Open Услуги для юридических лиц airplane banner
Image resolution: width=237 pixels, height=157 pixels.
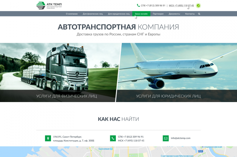tap(176, 72)
